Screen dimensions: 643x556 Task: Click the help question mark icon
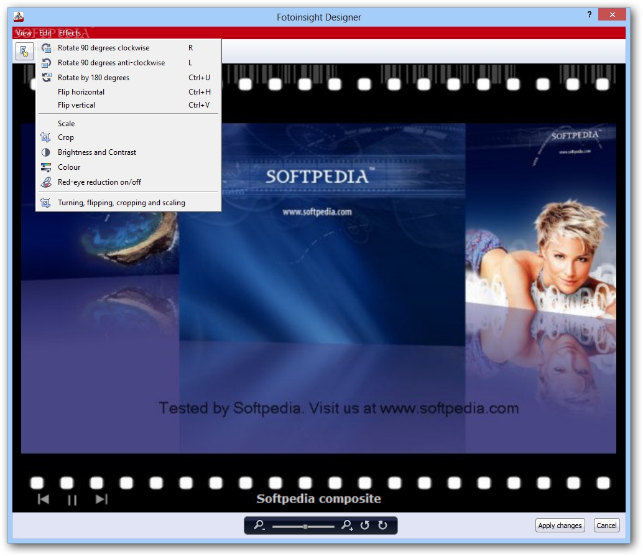point(590,15)
